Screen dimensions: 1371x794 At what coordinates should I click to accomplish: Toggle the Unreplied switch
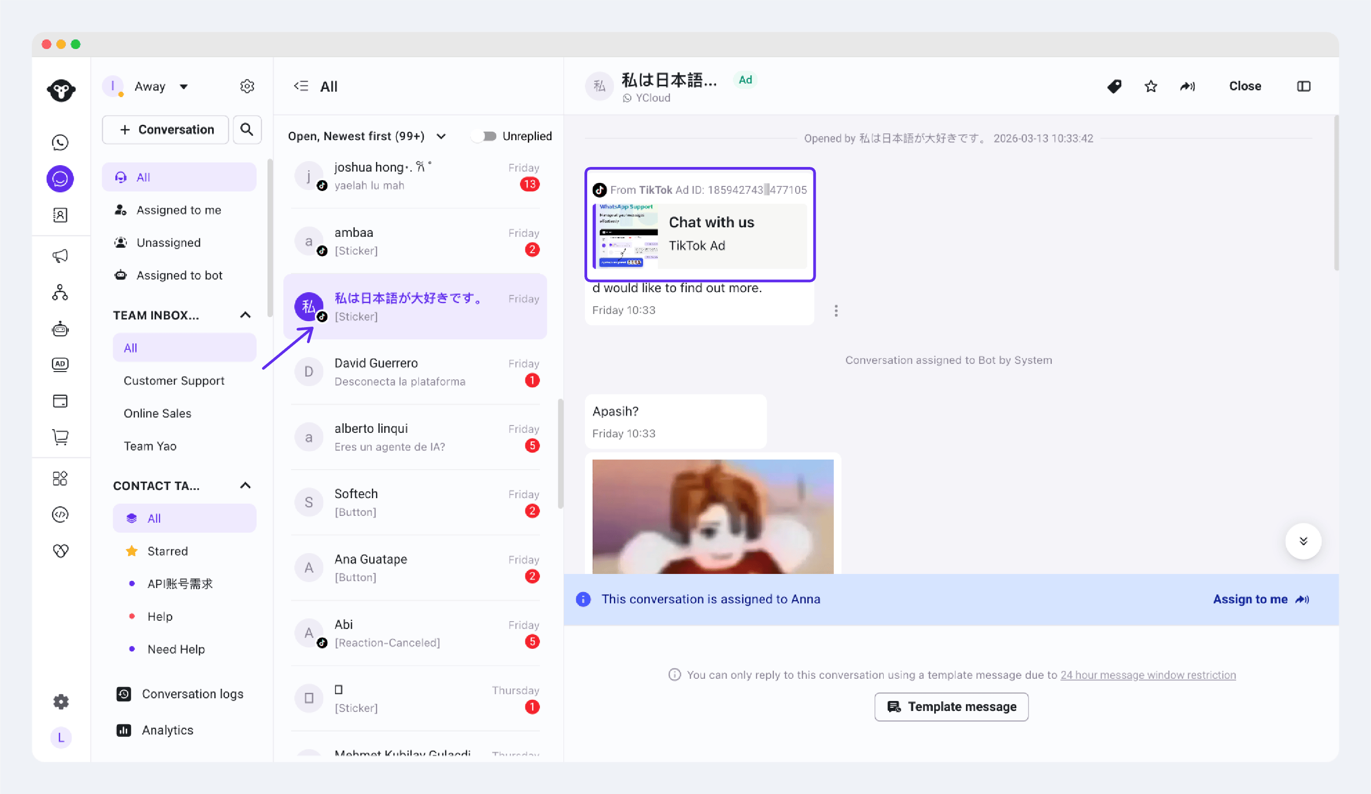[x=485, y=136]
